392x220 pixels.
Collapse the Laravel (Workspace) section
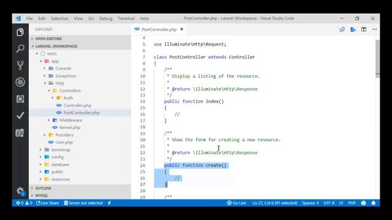[80, 46]
